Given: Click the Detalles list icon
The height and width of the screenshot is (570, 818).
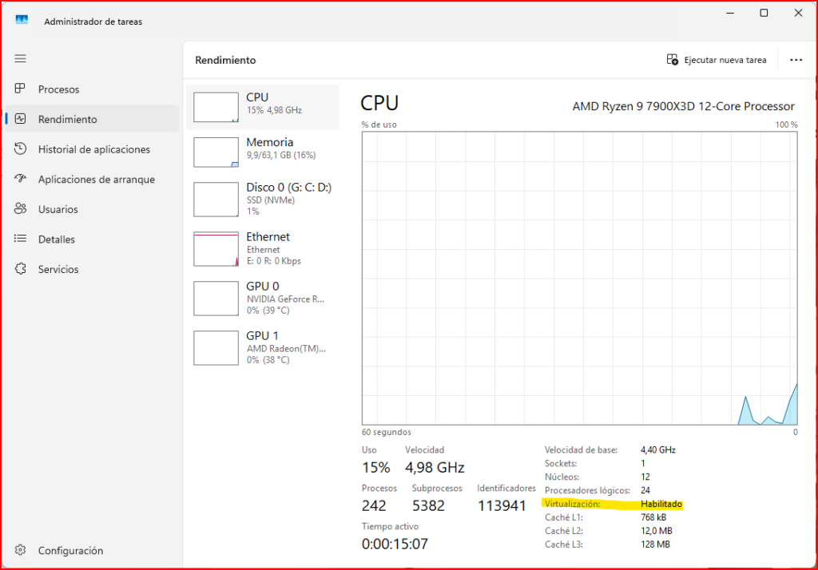Looking at the screenshot, I should pyautogui.click(x=21, y=239).
